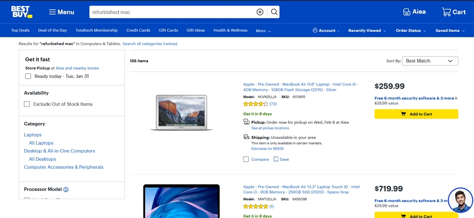
Task: Open MacBook Air 13.3" product image
Action: point(181,201)
